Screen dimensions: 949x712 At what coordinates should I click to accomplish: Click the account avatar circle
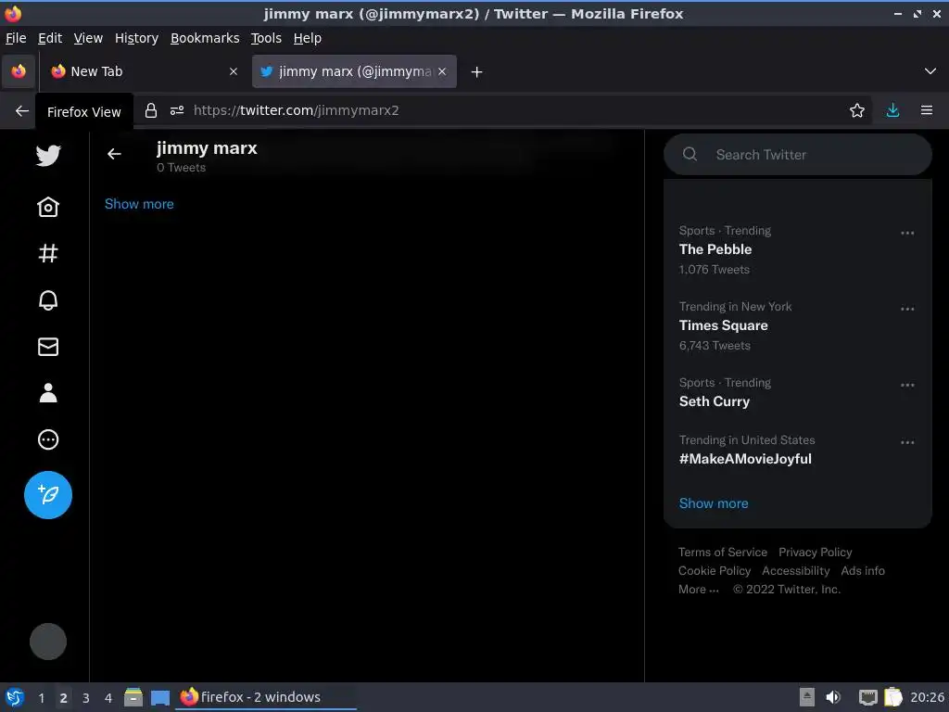click(48, 642)
